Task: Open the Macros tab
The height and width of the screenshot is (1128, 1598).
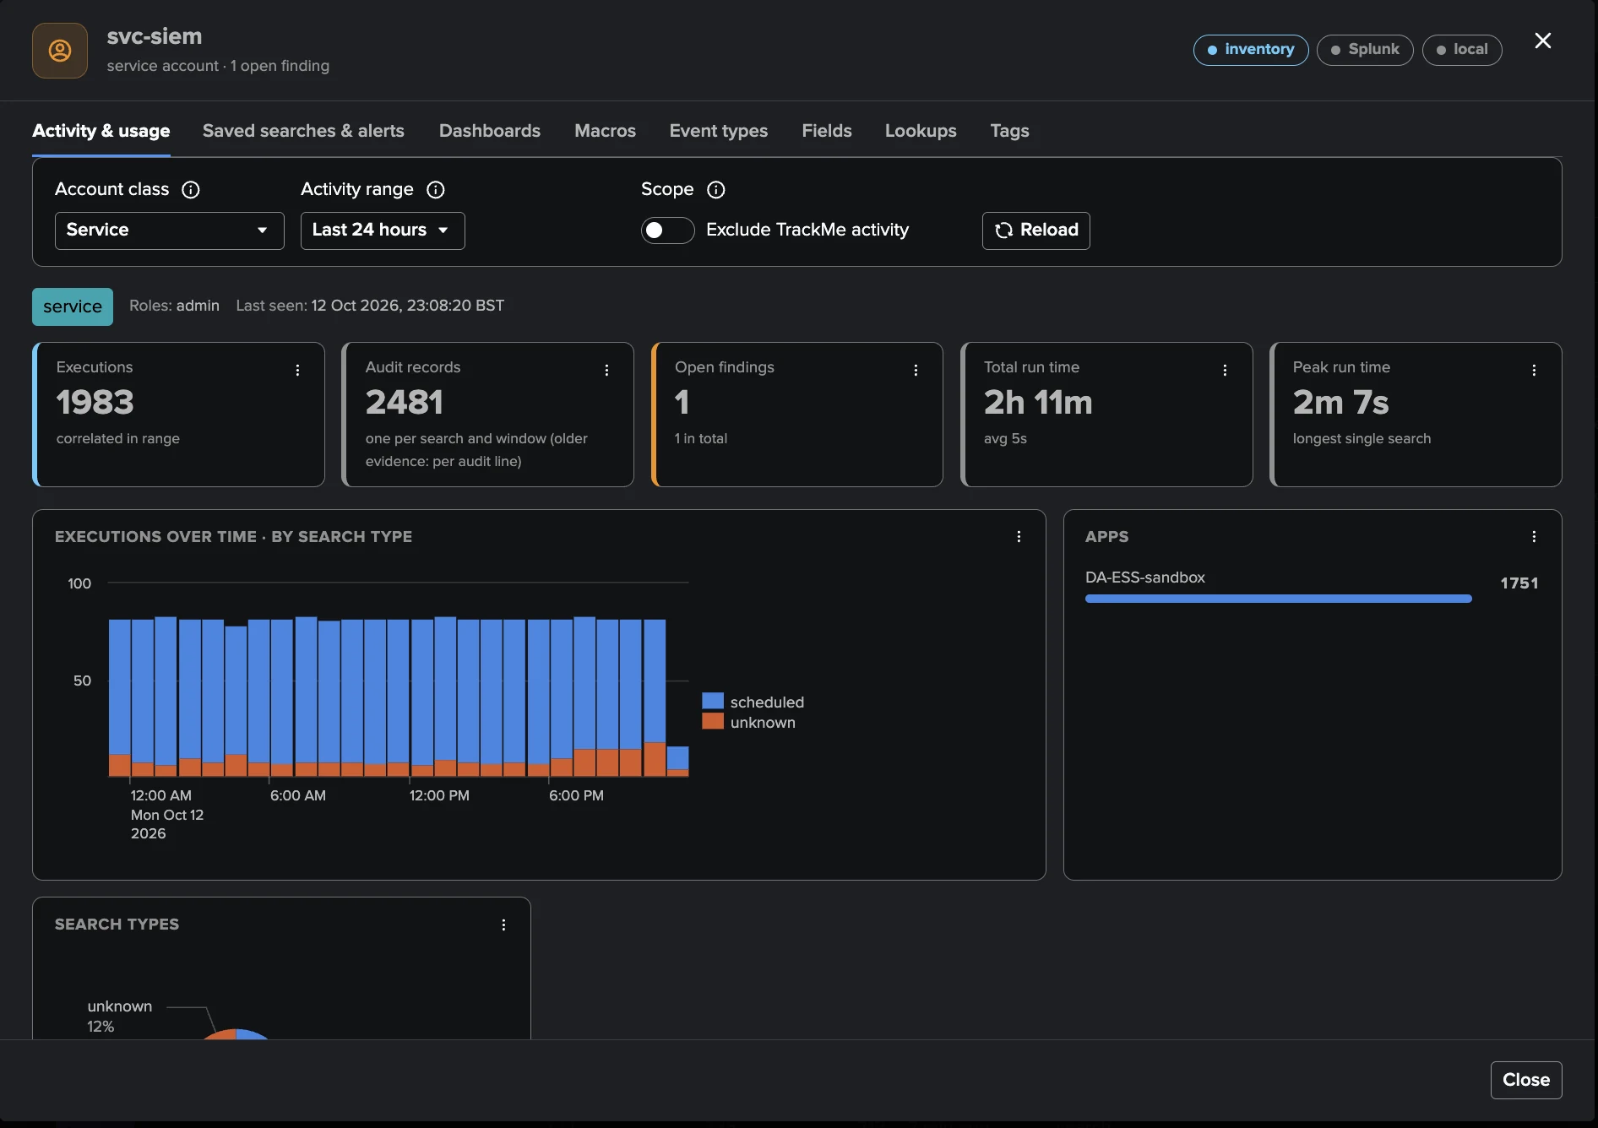Action: click(605, 131)
